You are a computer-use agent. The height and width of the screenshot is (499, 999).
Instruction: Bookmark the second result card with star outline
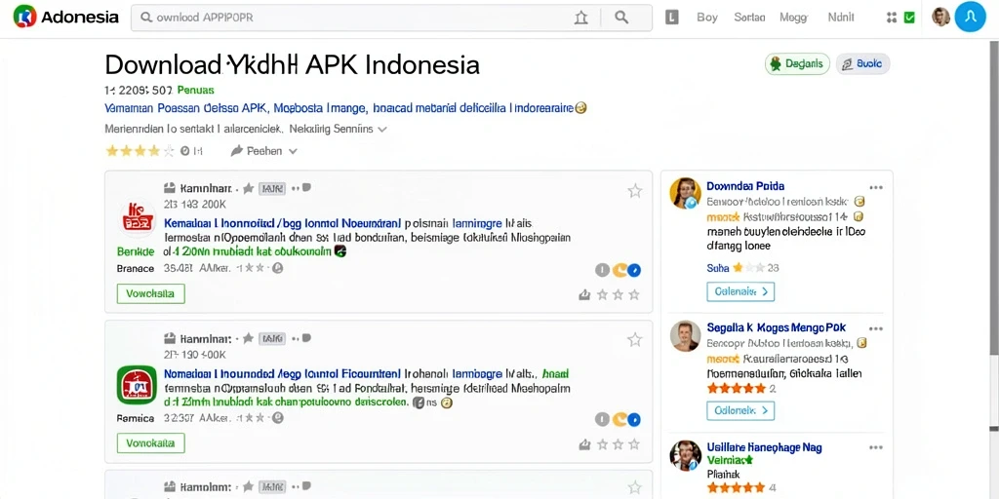click(x=634, y=339)
